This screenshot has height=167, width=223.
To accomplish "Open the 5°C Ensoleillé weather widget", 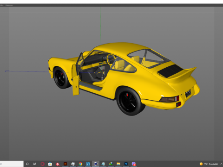I will point(209,164).
